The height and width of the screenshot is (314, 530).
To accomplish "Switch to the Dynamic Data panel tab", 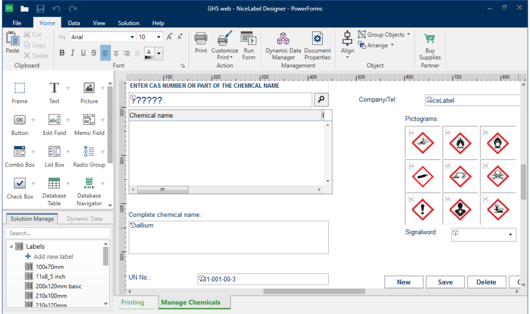I will [85, 219].
